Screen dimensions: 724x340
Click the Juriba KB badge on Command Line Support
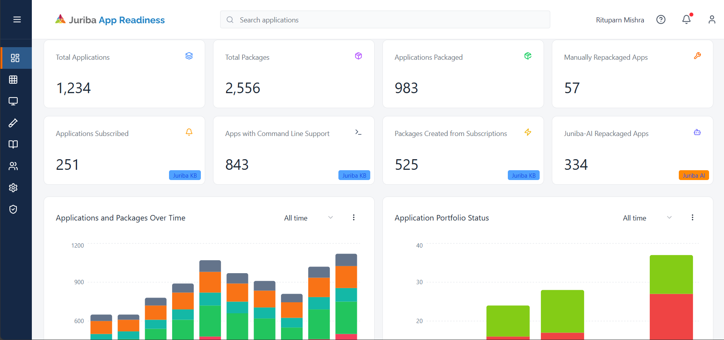pos(354,175)
